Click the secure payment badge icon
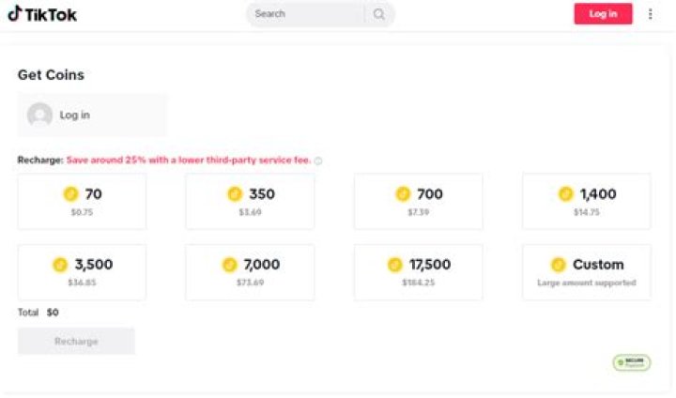 (631, 362)
